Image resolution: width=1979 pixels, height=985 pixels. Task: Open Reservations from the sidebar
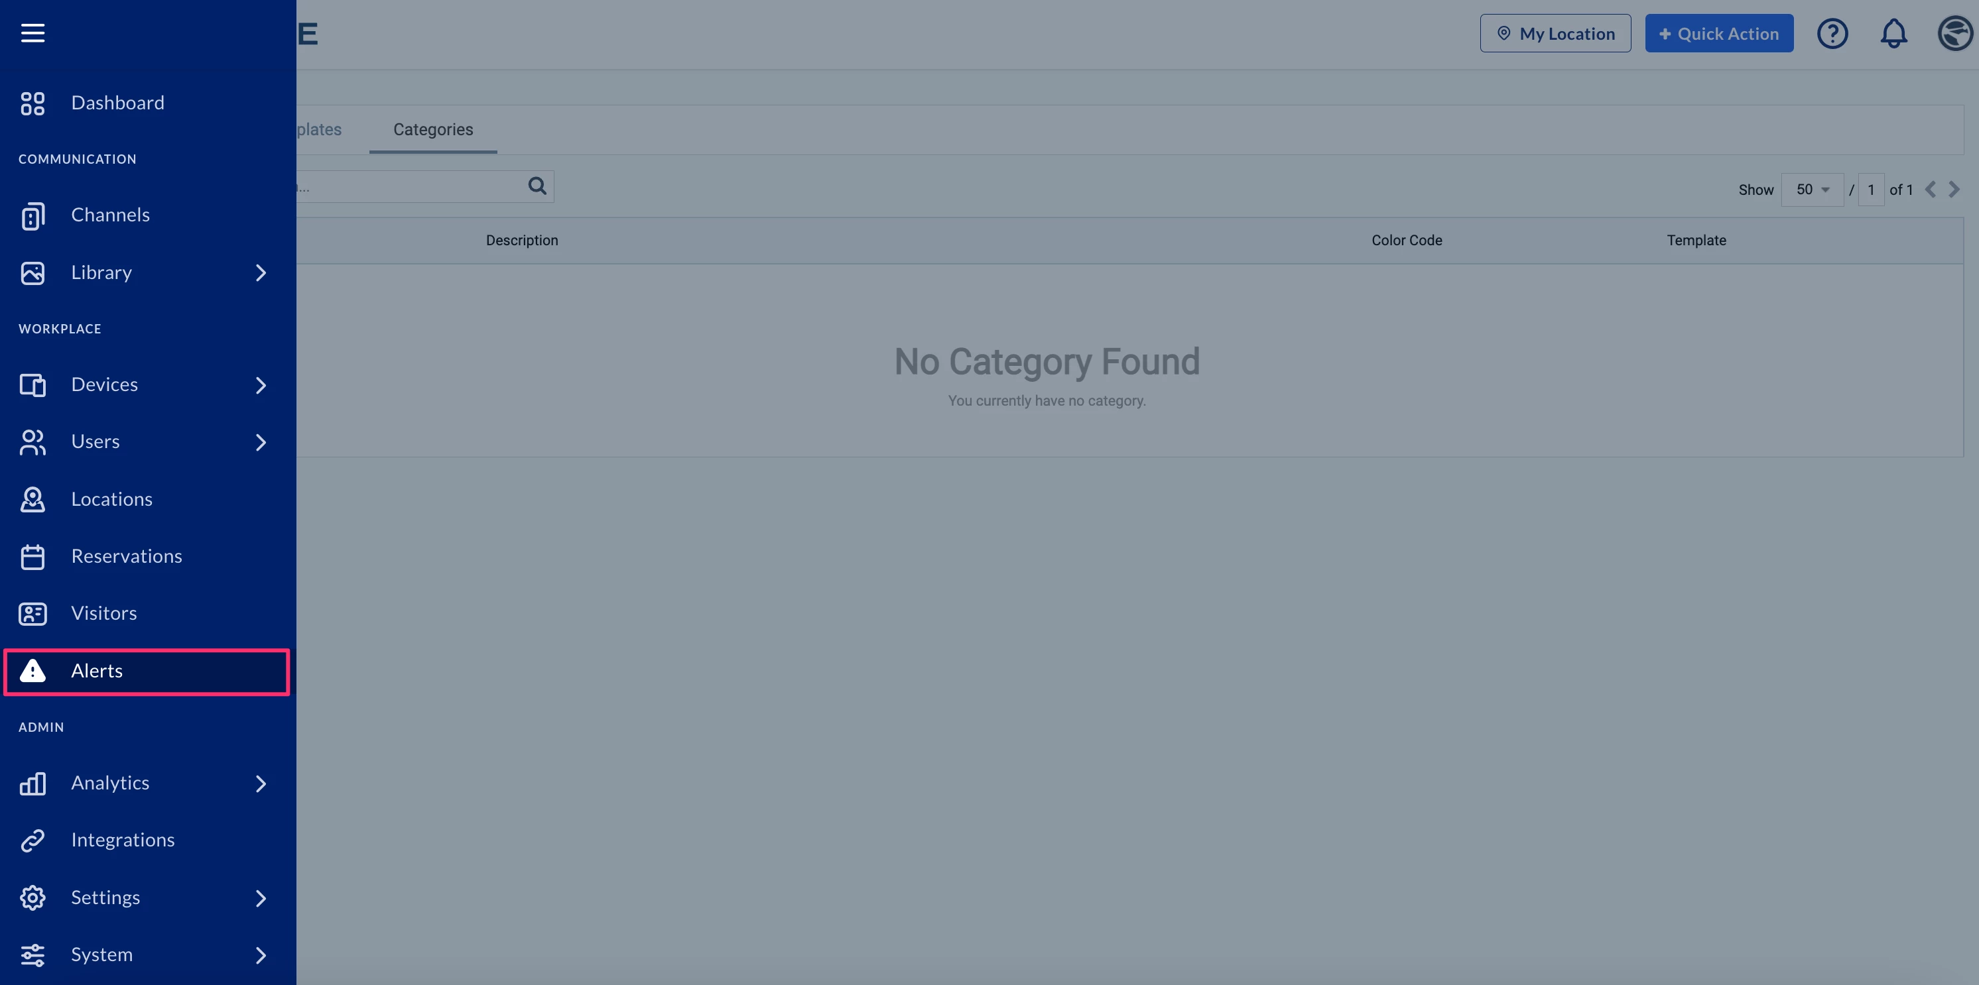(x=126, y=556)
